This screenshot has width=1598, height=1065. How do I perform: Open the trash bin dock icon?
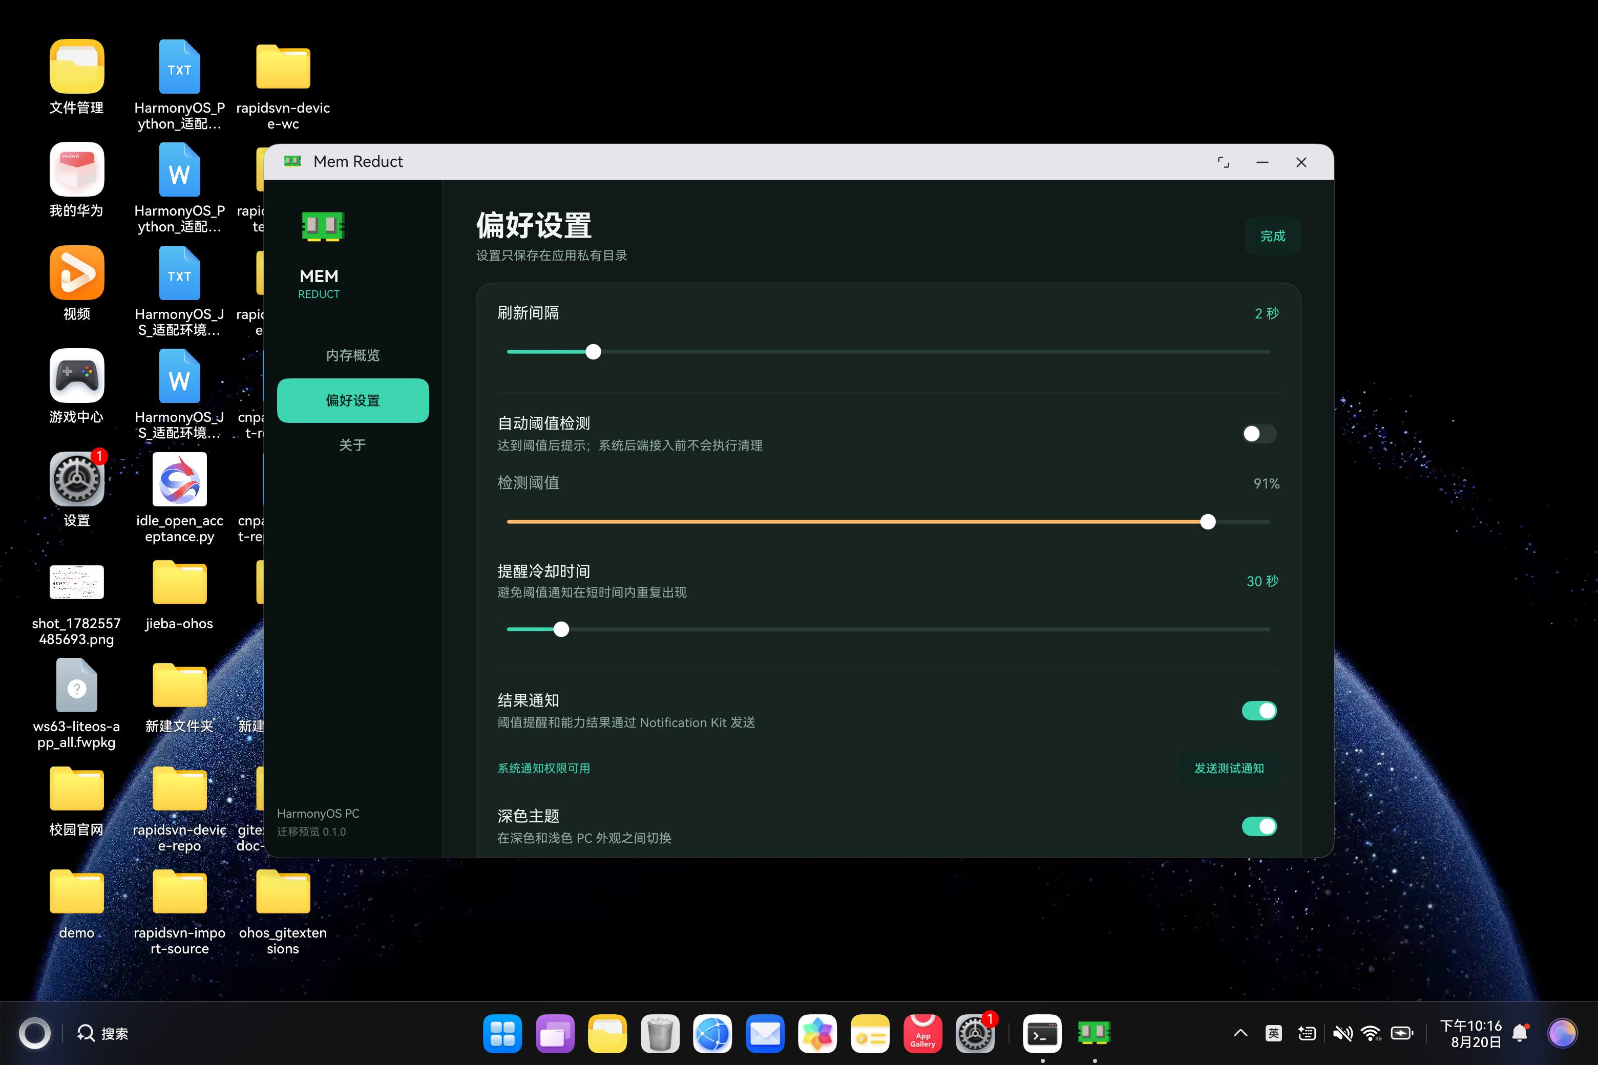tap(660, 1034)
